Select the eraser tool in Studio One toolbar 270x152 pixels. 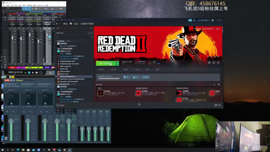36,9
